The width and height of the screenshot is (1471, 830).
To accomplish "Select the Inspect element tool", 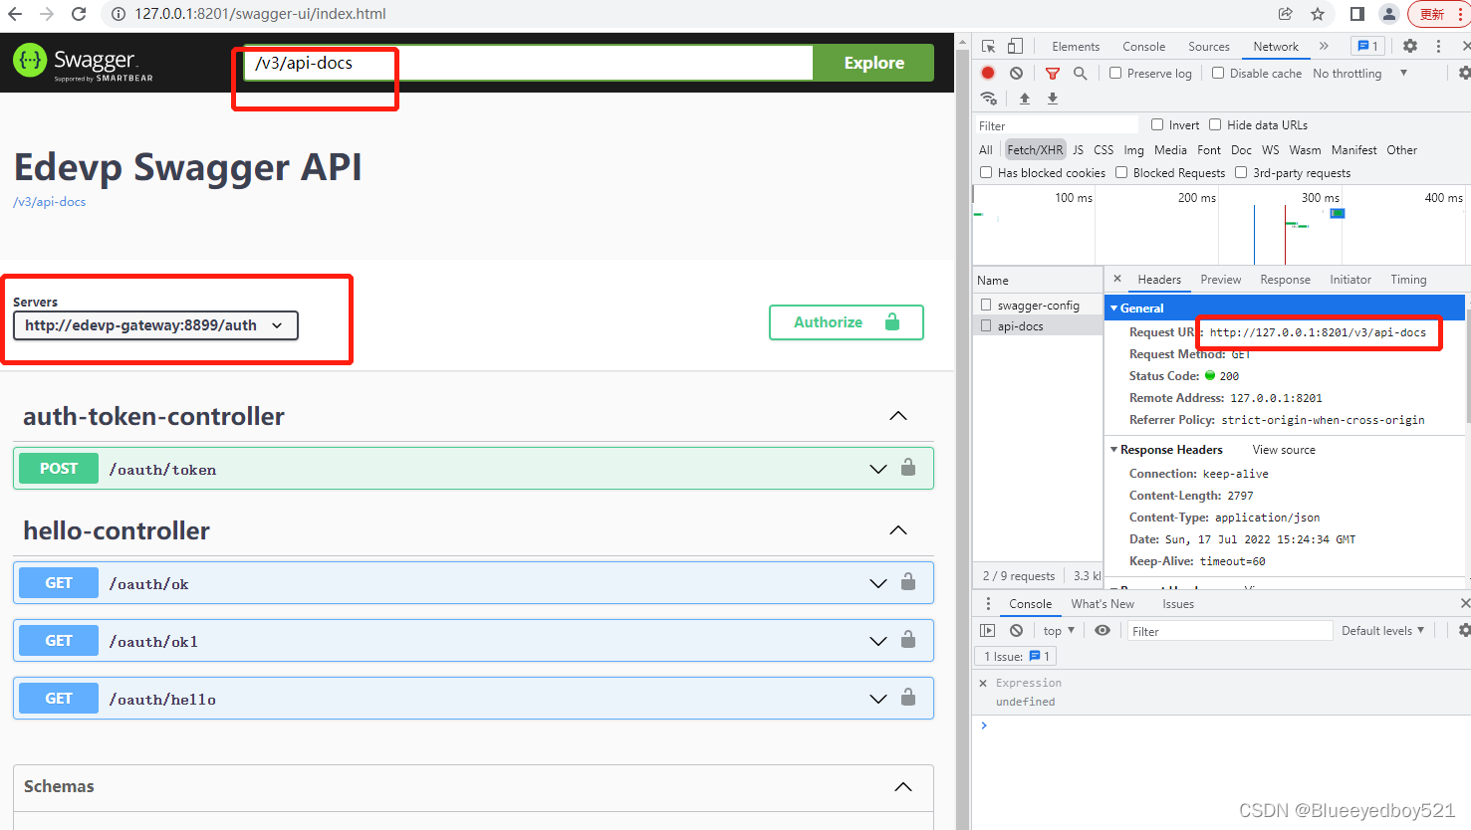I will tap(986, 46).
